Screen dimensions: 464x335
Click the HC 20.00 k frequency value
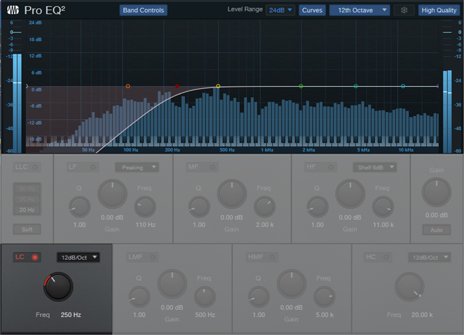click(422, 315)
